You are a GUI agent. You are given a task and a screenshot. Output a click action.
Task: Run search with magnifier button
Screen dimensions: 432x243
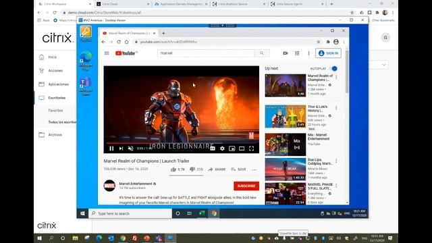click(x=262, y=53)
